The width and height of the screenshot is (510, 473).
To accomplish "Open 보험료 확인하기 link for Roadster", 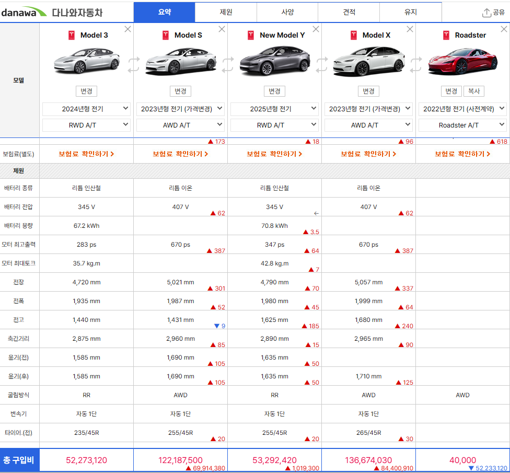I will tap(462, 154).
